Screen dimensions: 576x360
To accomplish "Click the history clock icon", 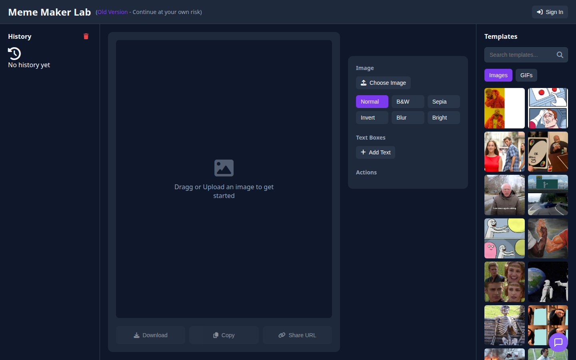I will tap(14, 54).
